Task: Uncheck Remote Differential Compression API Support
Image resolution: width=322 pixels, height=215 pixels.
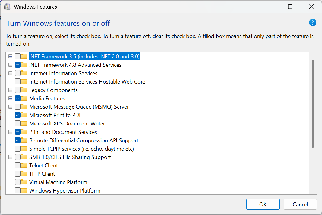Action: [x=18, y=140]
